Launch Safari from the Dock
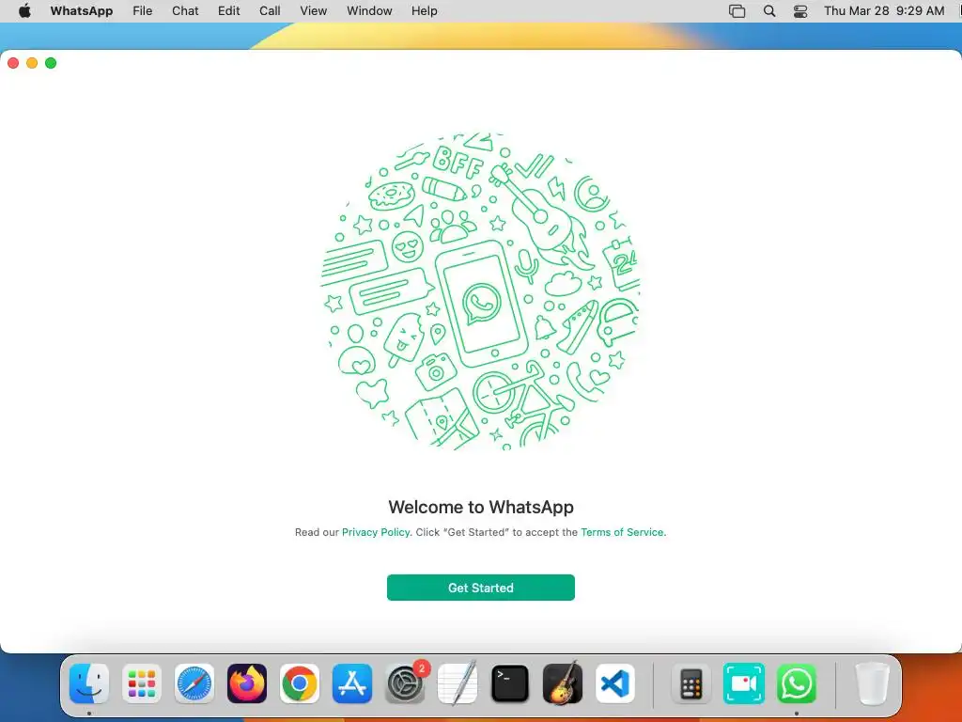 pyautogui.click(x=194, y=683)
